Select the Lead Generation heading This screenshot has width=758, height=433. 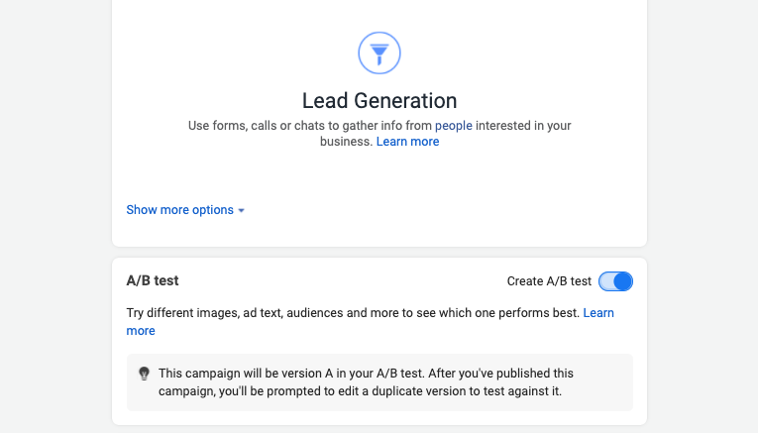(379, 100)
